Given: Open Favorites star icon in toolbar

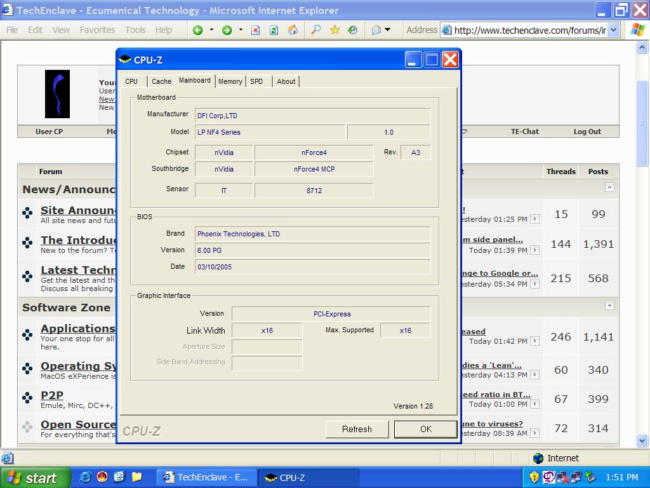Looking at the screenshot, I should (335, 30).
